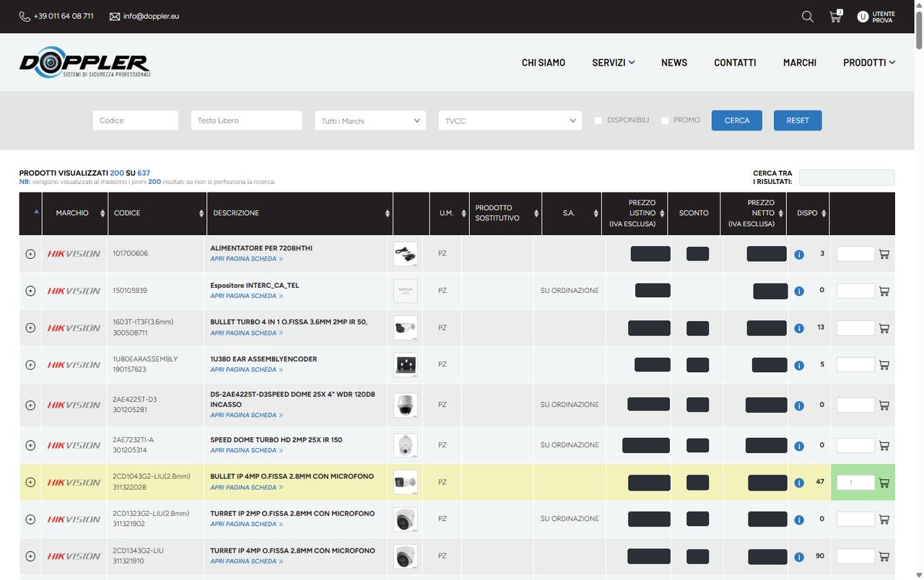The width and height of the screenshot is (924, 580).
Task: Click the CERCA button
Action: 737,120
